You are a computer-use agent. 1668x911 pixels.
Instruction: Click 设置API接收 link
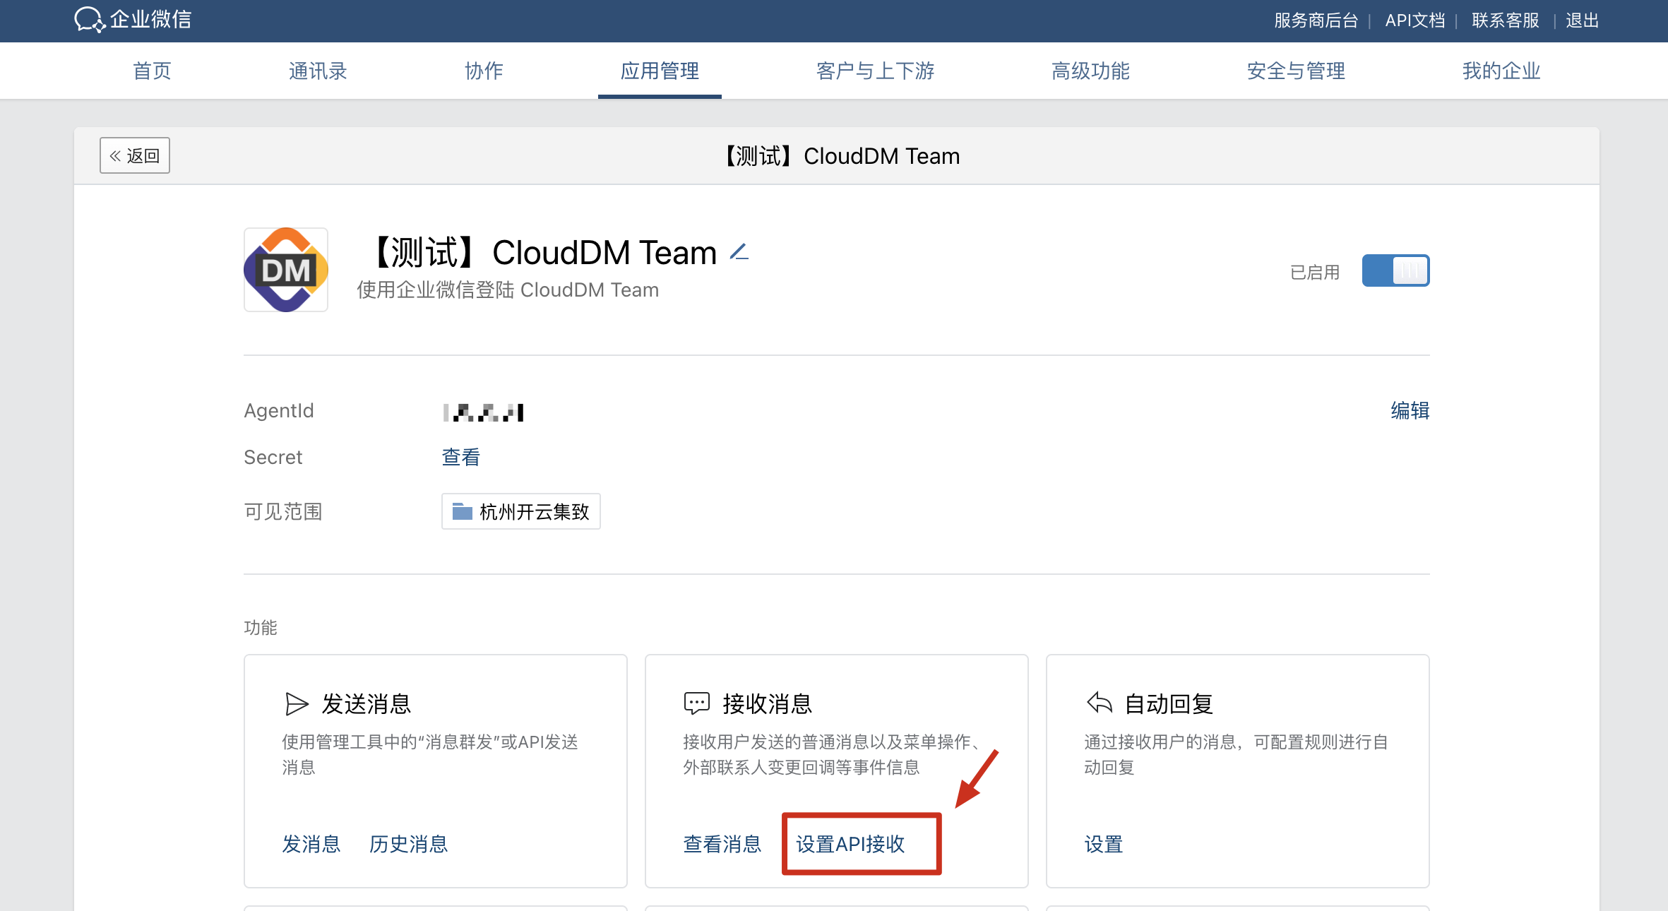850,844
